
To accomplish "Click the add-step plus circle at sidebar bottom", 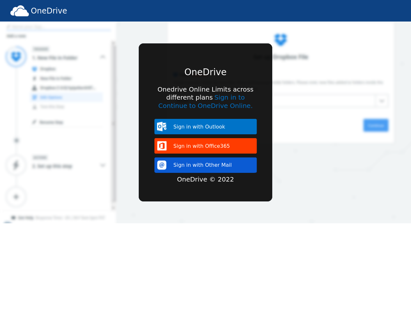I will click(x=16, y=197).
